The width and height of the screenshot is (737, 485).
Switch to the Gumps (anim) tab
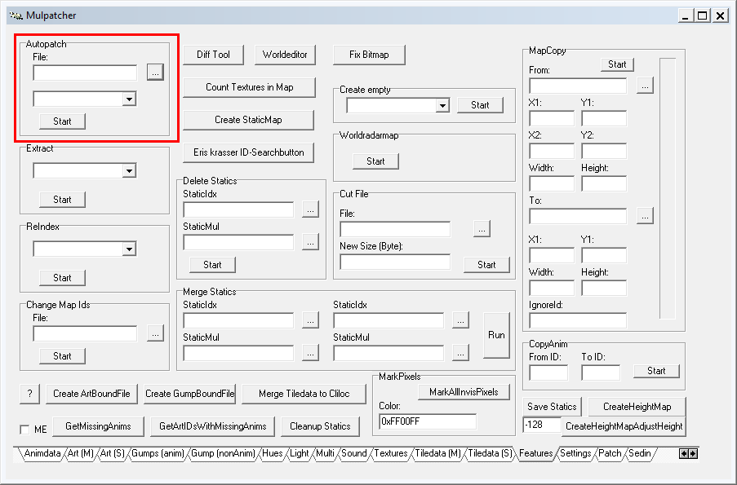click(x=158, y=453)
